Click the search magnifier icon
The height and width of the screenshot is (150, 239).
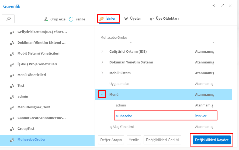(x=8, y=19)
